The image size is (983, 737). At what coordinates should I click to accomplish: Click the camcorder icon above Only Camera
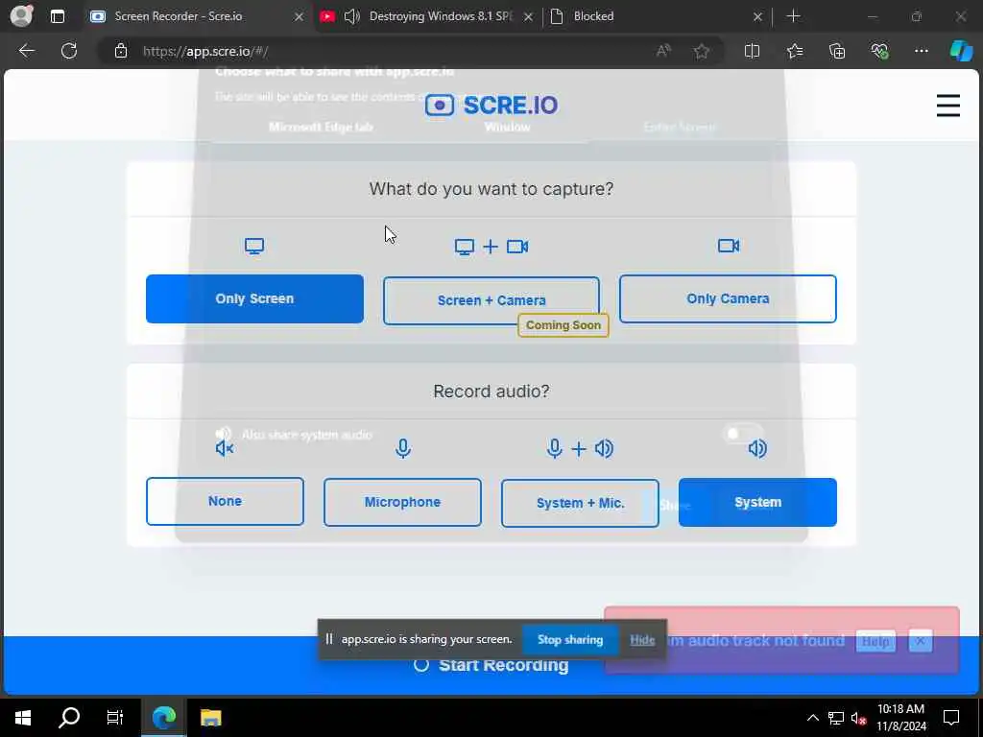[x=729, y=246]
